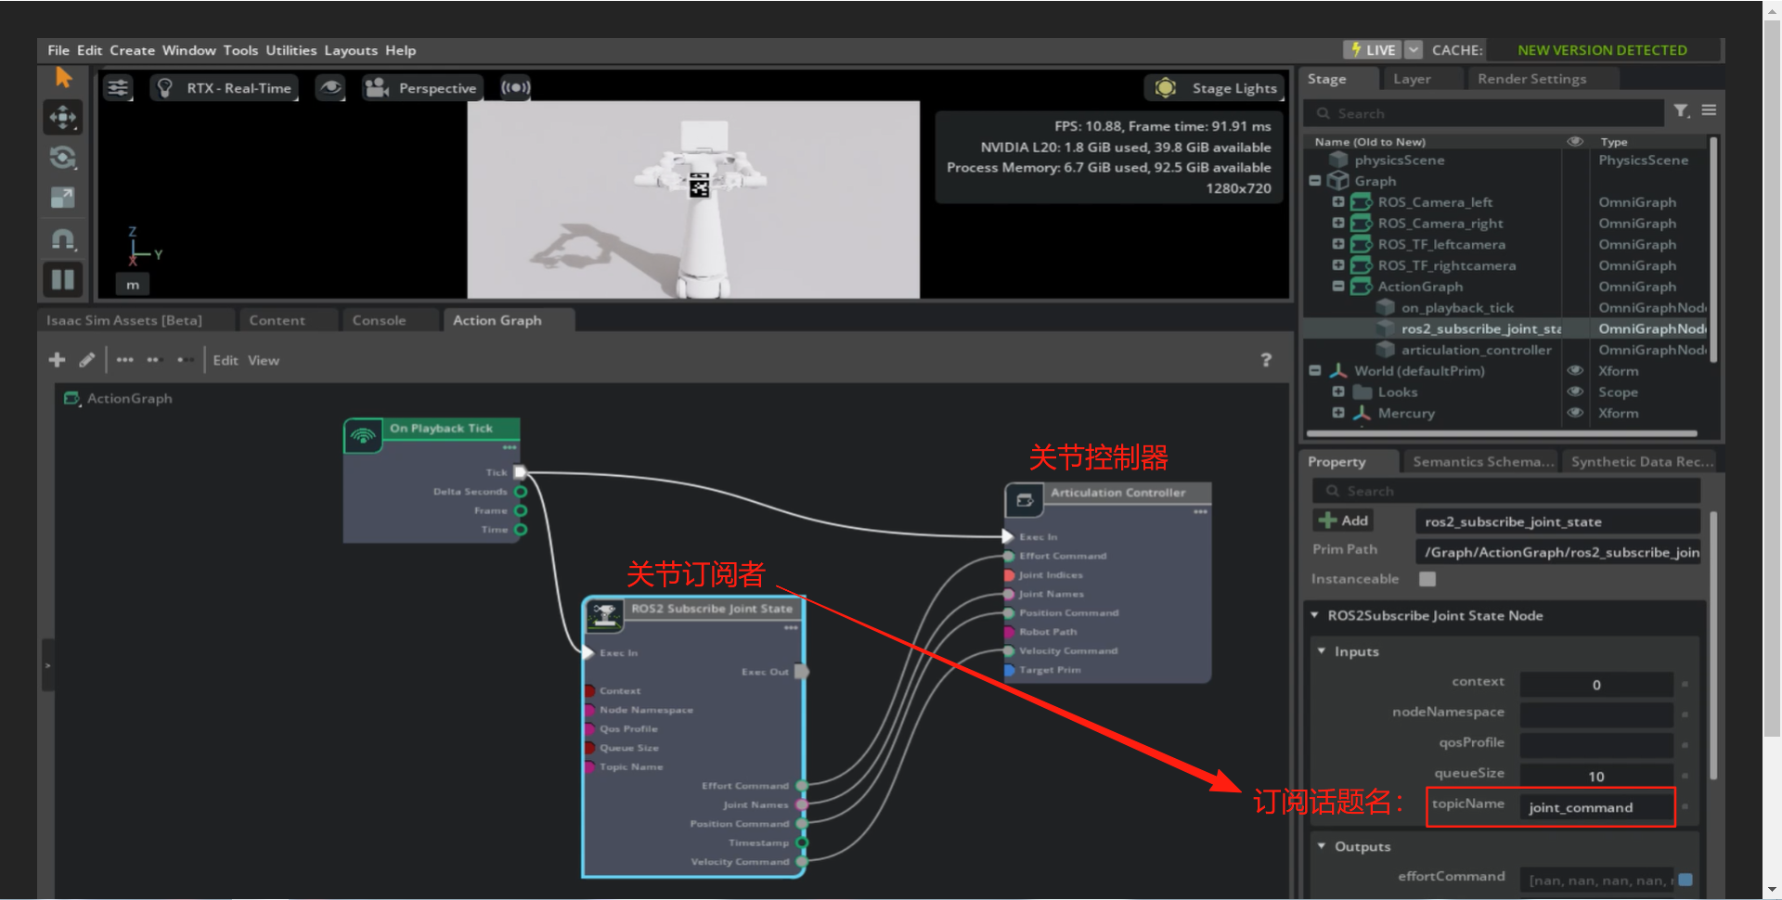
Task: Click the pause playback button
Action: pyautogui.click(x=63, y=279)
